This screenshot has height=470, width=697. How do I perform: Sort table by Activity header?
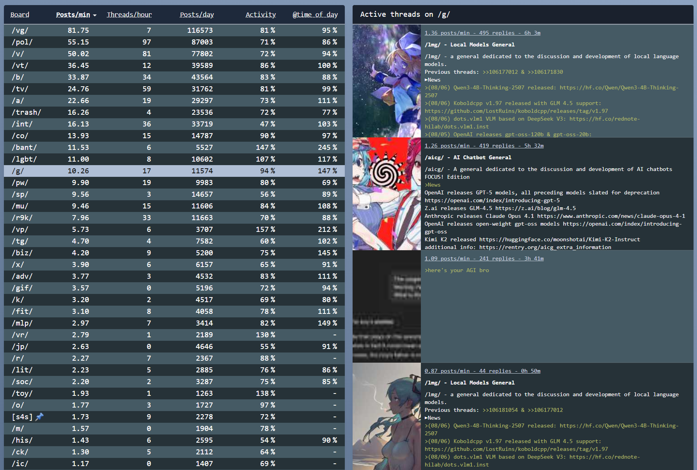point(261,15)
